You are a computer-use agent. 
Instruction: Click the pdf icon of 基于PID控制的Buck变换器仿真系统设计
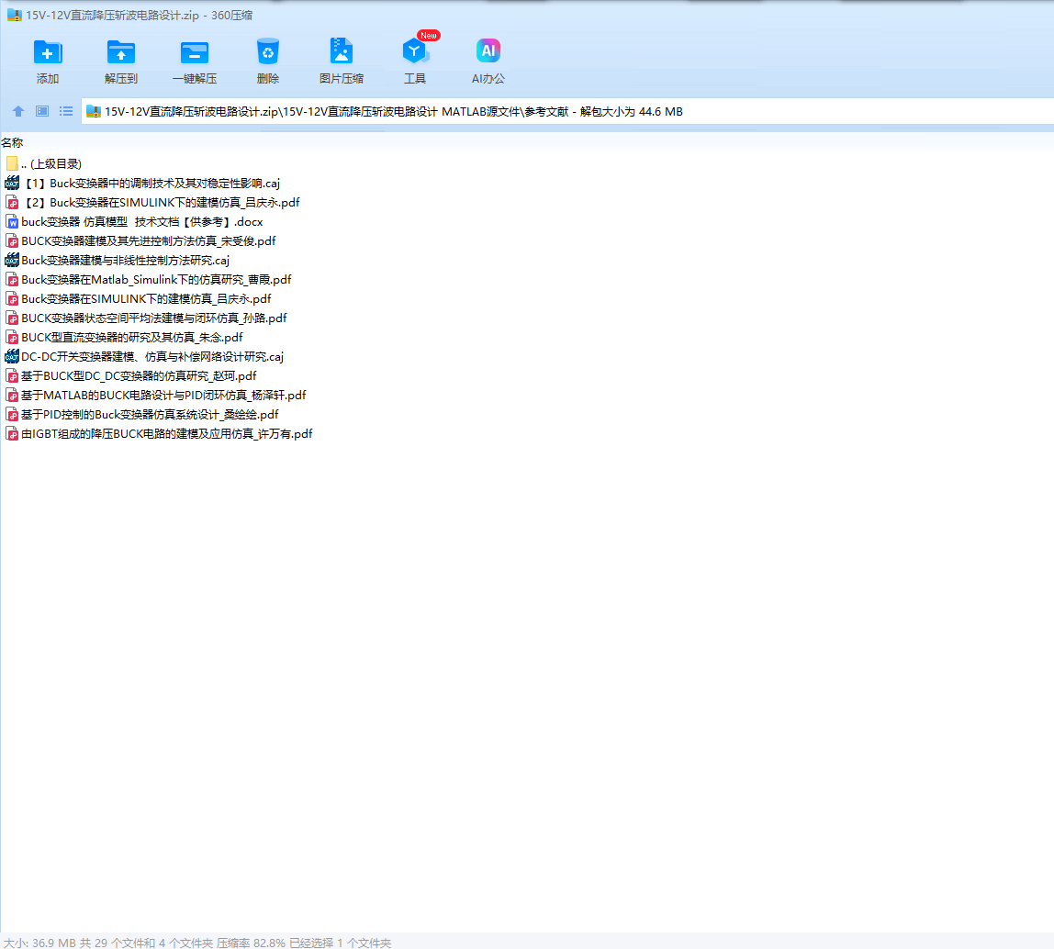tap(12, 414)
